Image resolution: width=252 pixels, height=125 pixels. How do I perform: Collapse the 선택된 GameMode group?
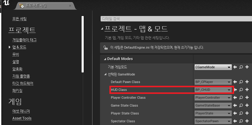click(x=105, y=74)
